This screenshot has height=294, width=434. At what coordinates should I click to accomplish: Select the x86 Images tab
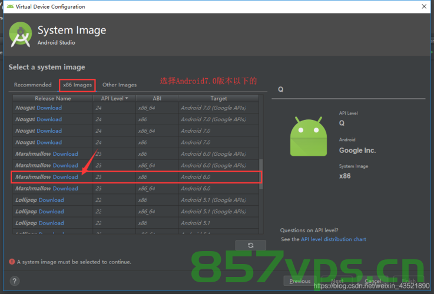pyautogui.click(x=77, y=85)
